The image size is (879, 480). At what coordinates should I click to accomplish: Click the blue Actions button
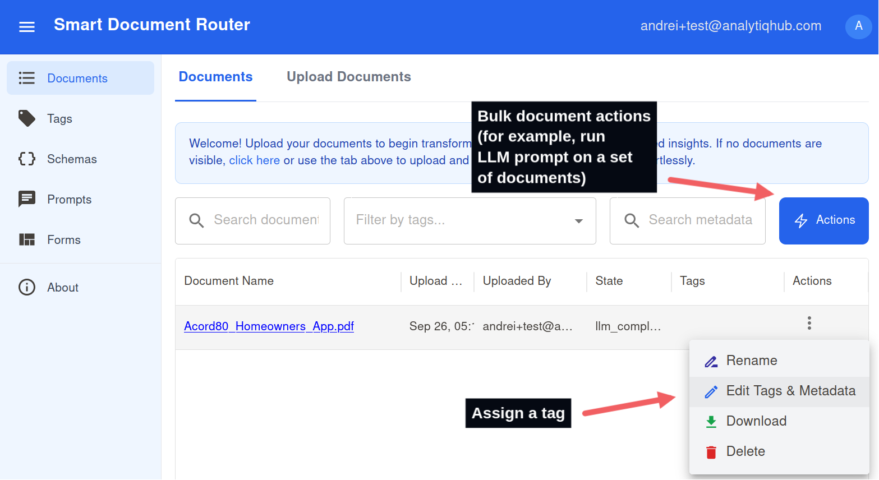tap(823, 220)
